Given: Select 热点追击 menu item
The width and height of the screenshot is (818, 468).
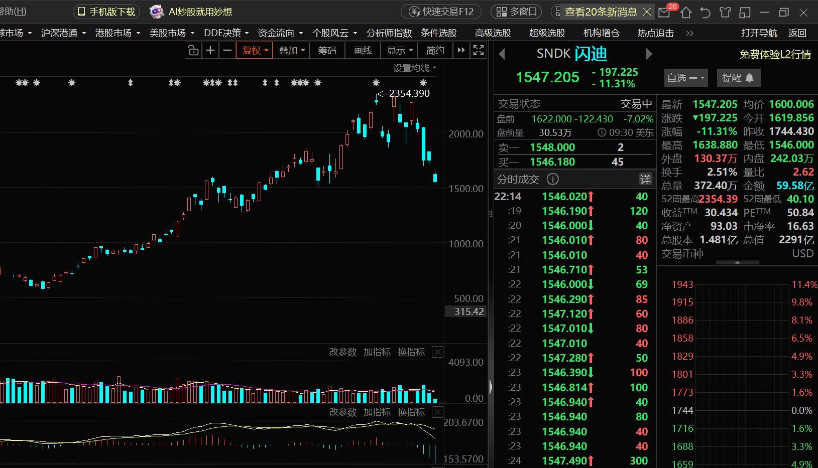Looking at the screenshot, I should click(656, 33).
